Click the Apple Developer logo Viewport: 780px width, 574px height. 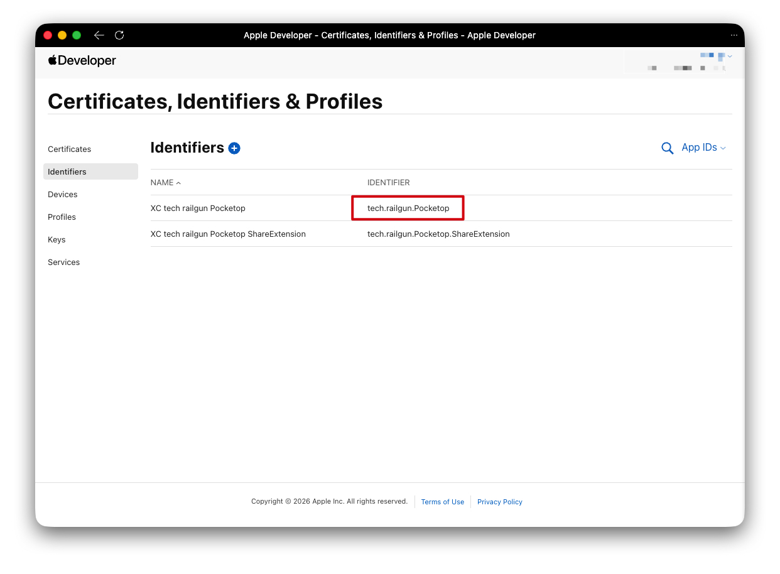coord(82,61)
